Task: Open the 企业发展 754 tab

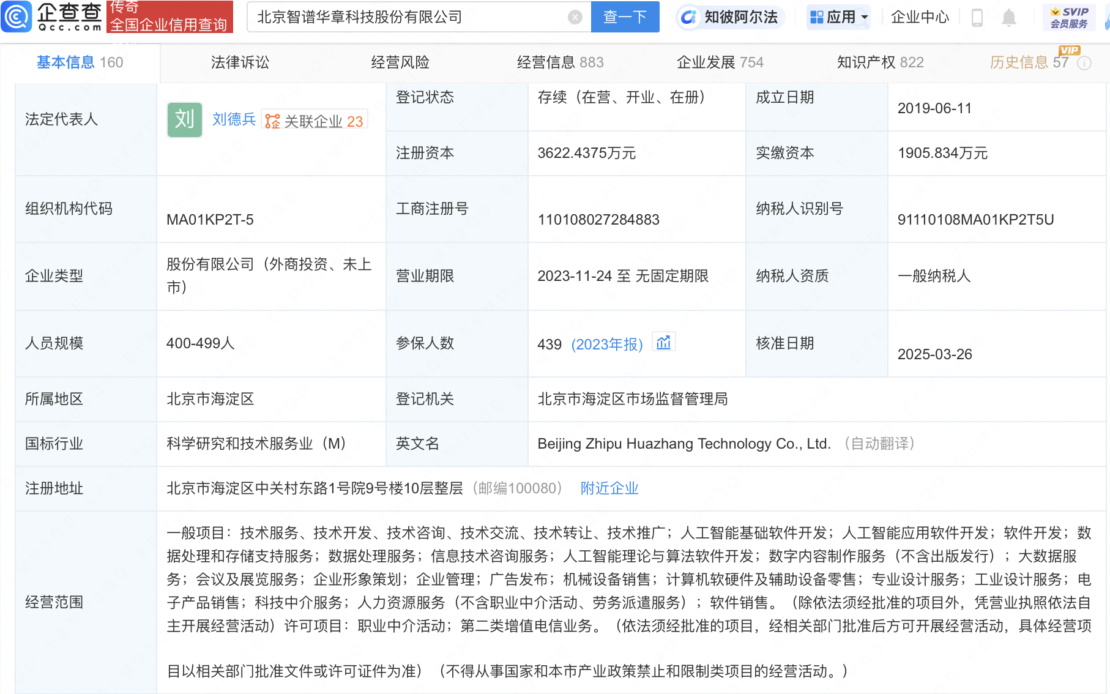Action: point(720,62)
